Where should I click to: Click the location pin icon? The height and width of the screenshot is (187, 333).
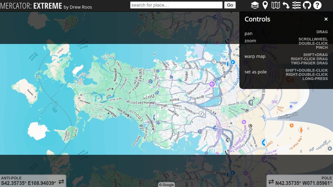point(265,5)
